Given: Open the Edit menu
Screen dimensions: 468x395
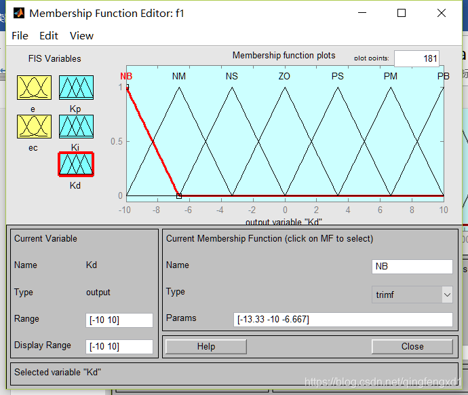Looking at the screenshot, I should pyautogui.click(x=49, y=36).
